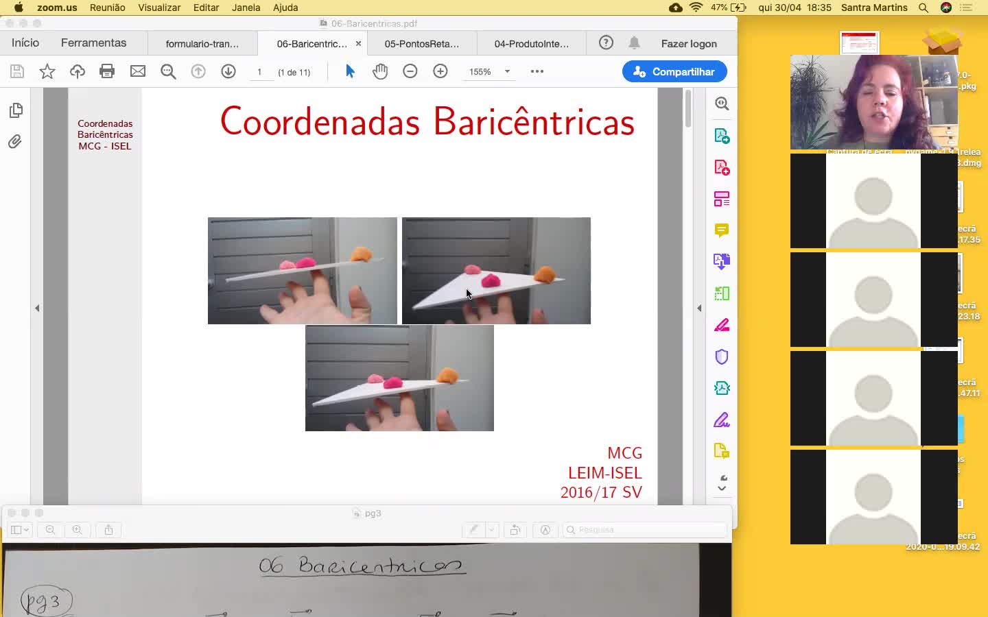Print the document using printer icon
The width and height of the screenshot is (988, 617).
point(107,71)
